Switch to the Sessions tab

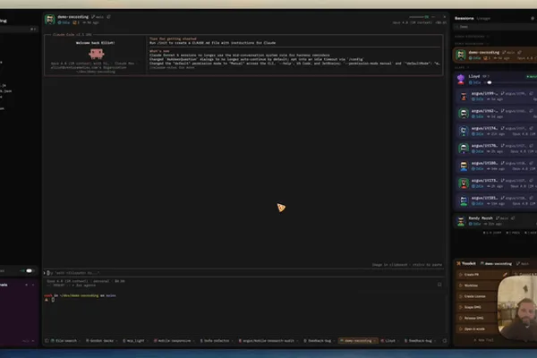pyautogui.click(x=464, y=18)
